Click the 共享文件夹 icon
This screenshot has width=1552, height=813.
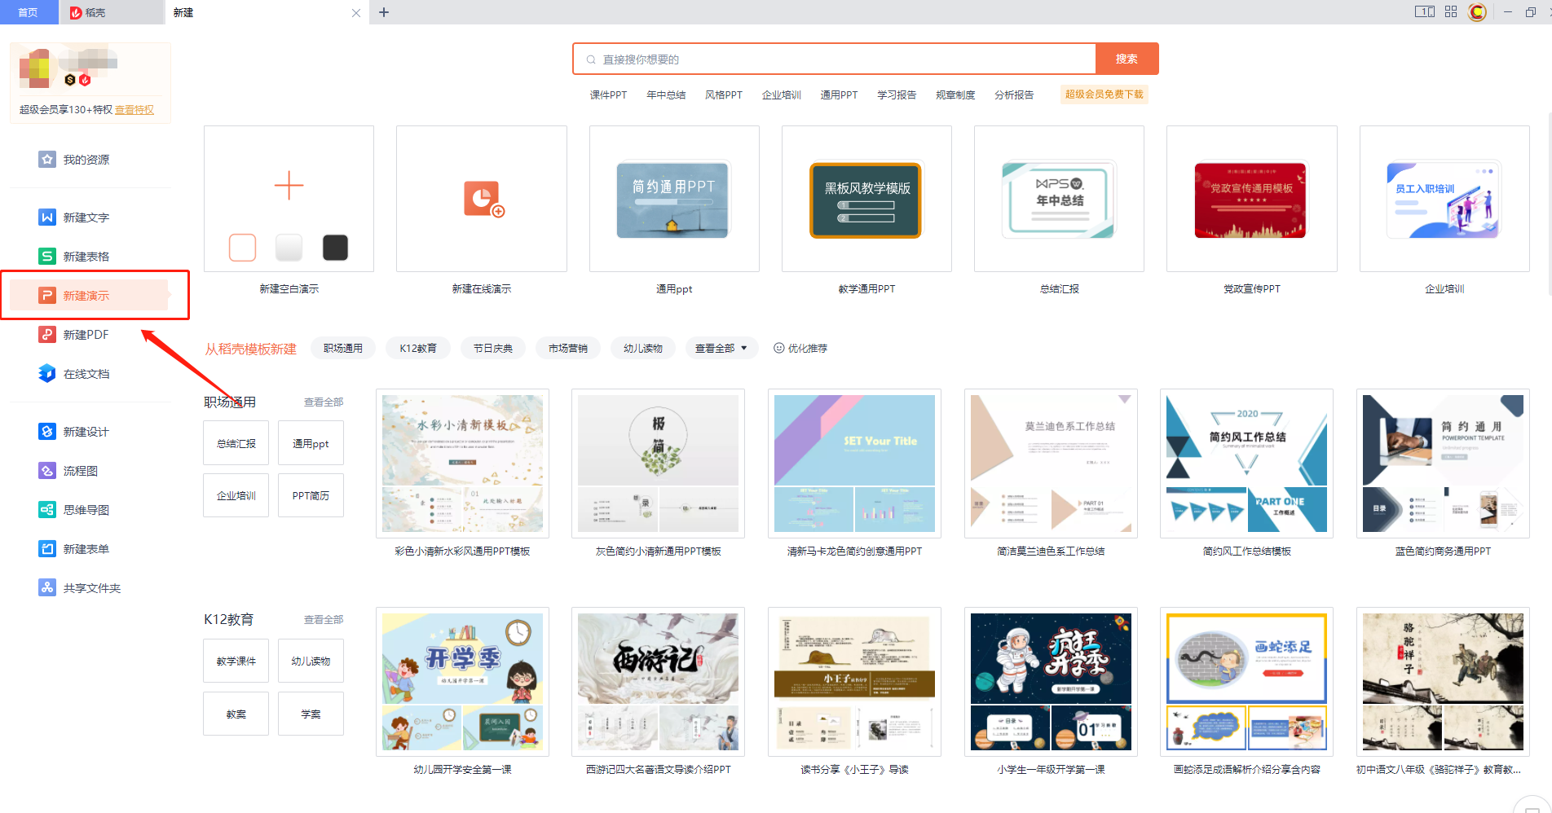[47, 587]
